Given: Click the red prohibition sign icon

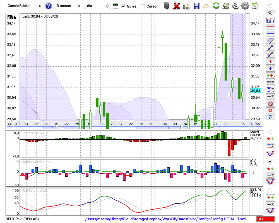Looking at the screenshot, I should (270, 104).
